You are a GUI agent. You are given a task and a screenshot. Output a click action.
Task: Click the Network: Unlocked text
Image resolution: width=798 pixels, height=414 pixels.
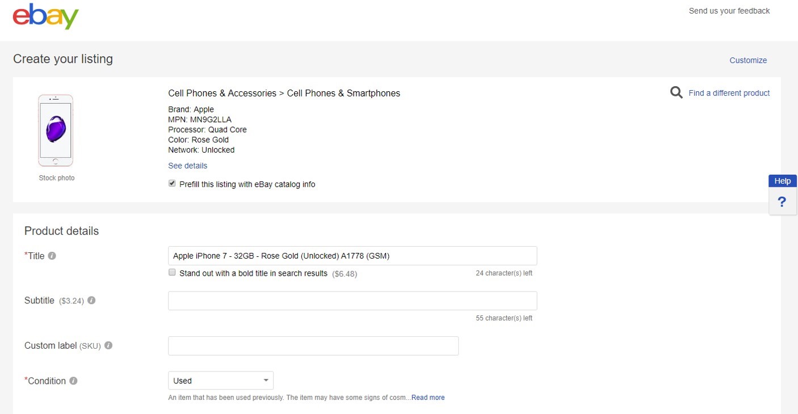pos(201,150)
